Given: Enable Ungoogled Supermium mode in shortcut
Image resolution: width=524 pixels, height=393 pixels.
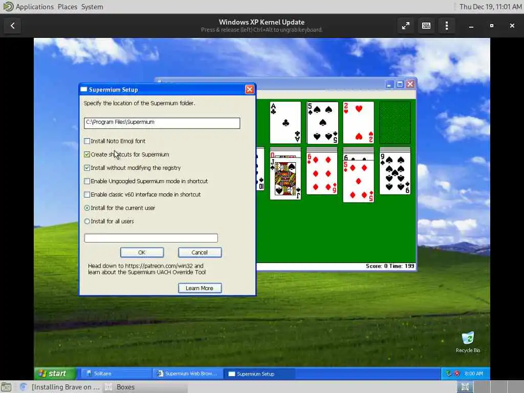Looking at the screenshot, I should 87,181.
